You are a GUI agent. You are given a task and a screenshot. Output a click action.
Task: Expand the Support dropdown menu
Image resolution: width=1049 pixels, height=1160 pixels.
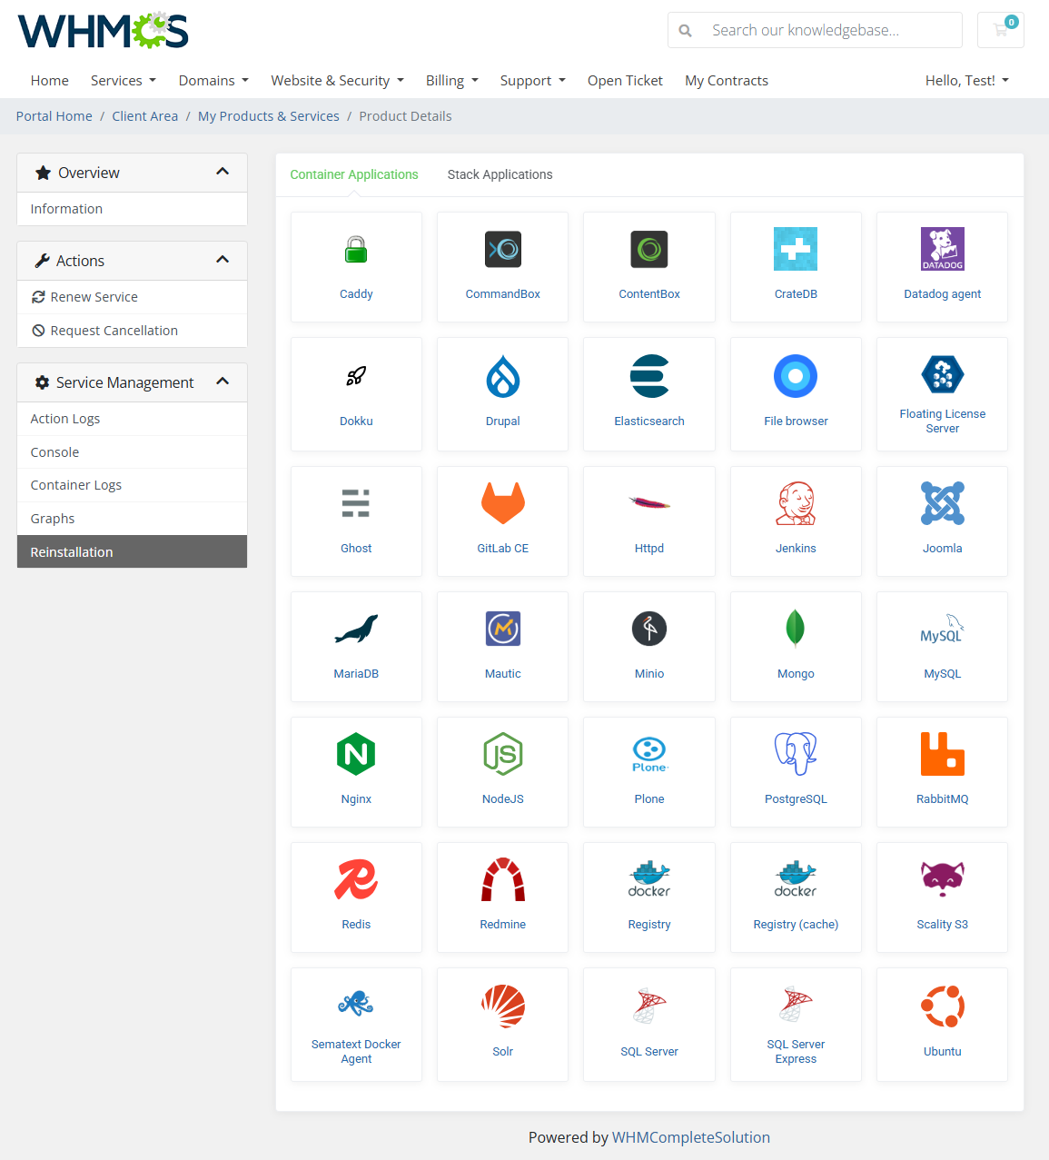[x=533, y=81]
